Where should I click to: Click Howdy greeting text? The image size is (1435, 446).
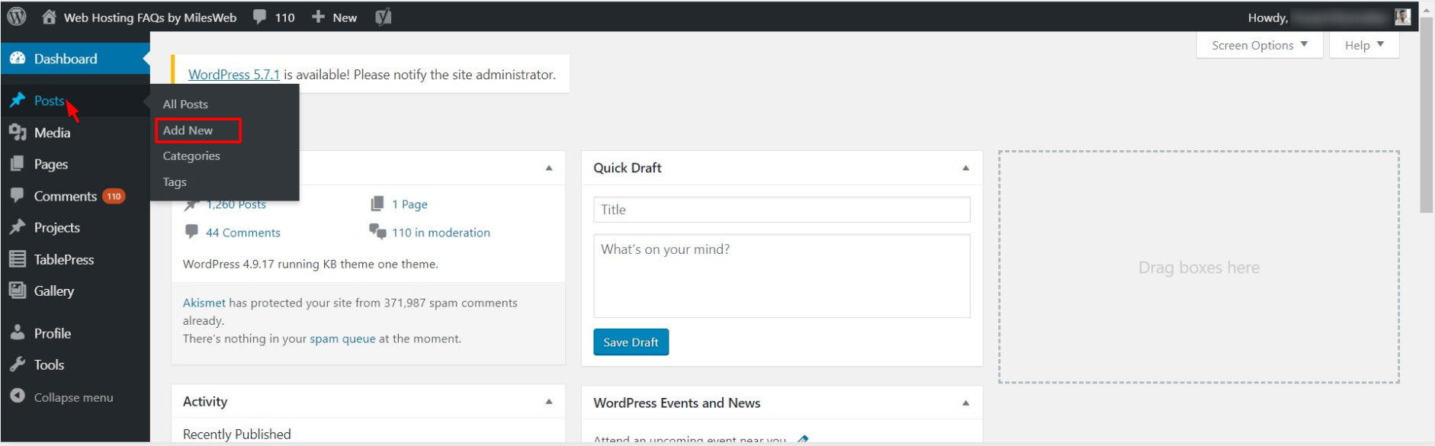point(1268,18)
